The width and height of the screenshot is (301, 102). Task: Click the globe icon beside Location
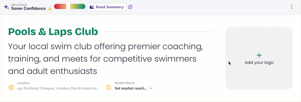click(11, 88)
